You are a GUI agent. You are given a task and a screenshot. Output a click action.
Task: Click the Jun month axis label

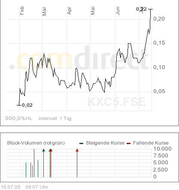[118, 11]
